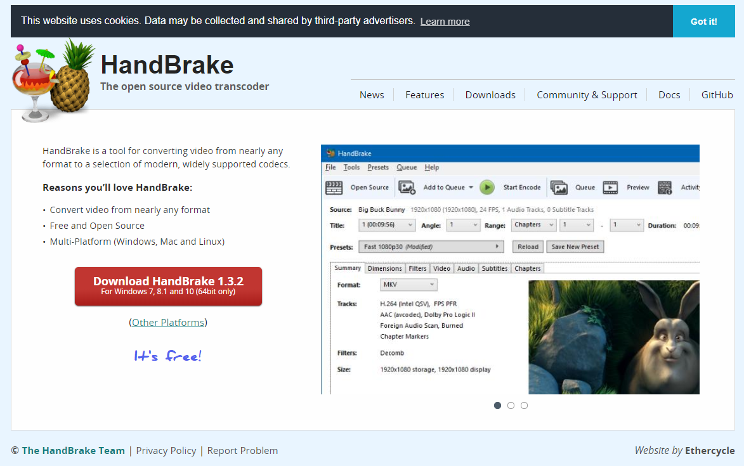Switch to the Subtitles tab
The width and height of the screenshot is (744, 466).
[x=495, y=269]
